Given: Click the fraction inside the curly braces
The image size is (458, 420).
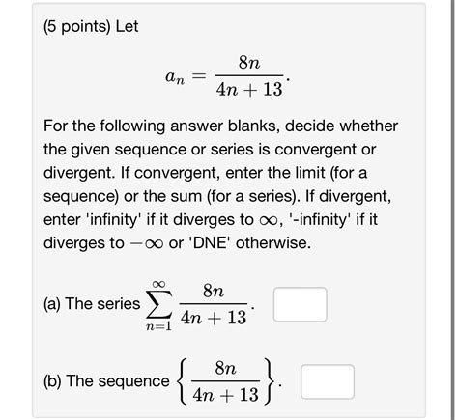Looking at the screenshot, I should point(225,381).
